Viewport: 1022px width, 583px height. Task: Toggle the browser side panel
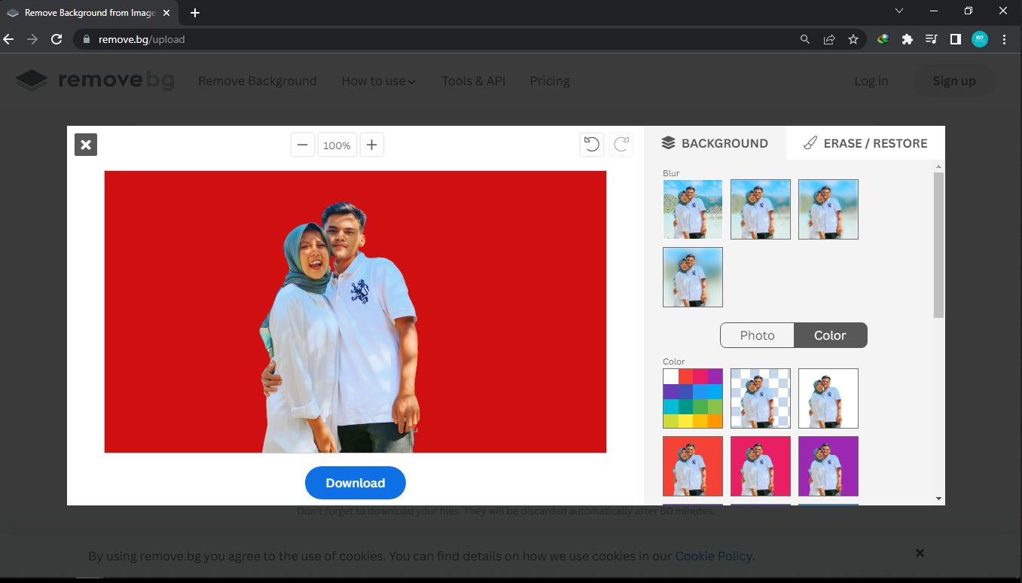(956, 39)
